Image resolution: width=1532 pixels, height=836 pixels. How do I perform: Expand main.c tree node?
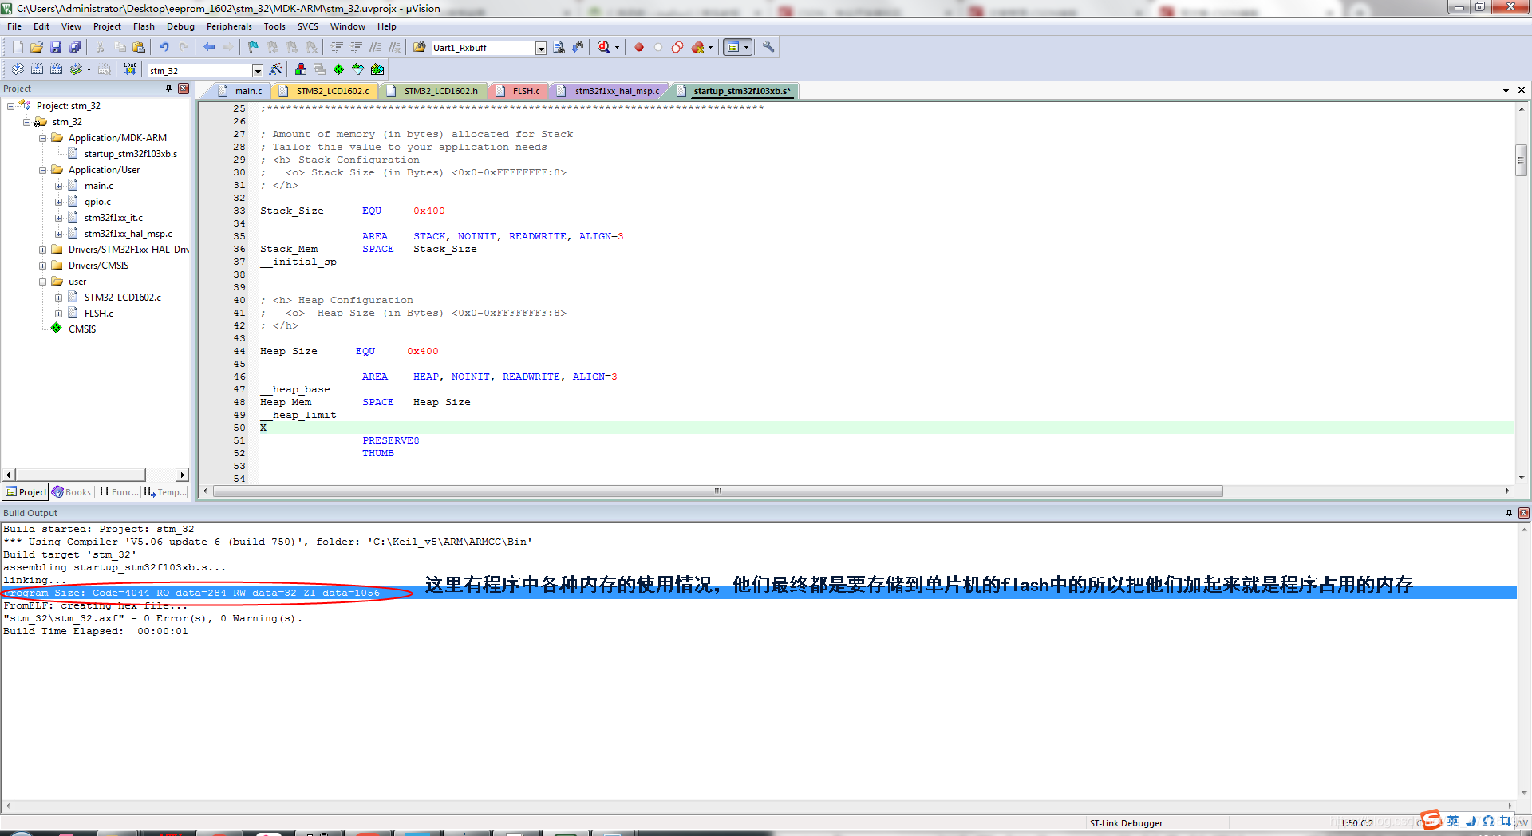(x=59, y=186)
